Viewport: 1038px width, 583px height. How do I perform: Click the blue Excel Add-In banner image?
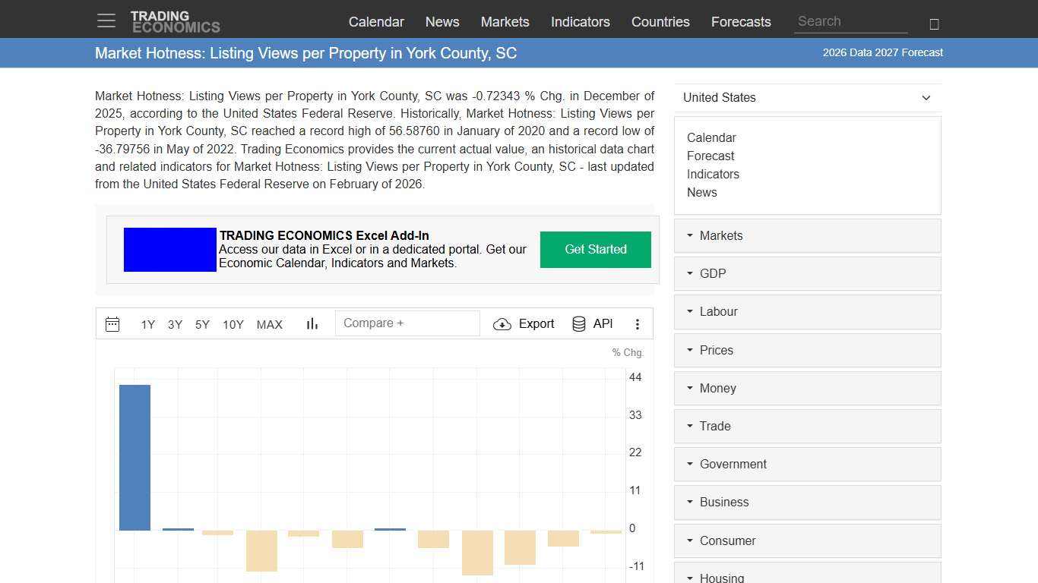169,249
